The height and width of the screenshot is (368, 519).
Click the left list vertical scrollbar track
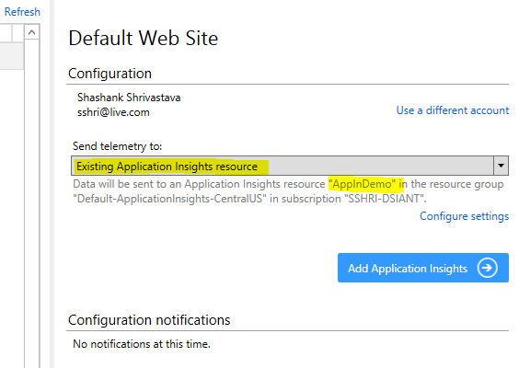(x=32, y=199)
